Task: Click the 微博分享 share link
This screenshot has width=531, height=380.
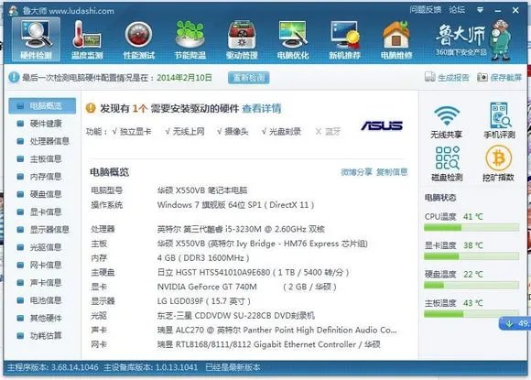Action: coord(356,172)
